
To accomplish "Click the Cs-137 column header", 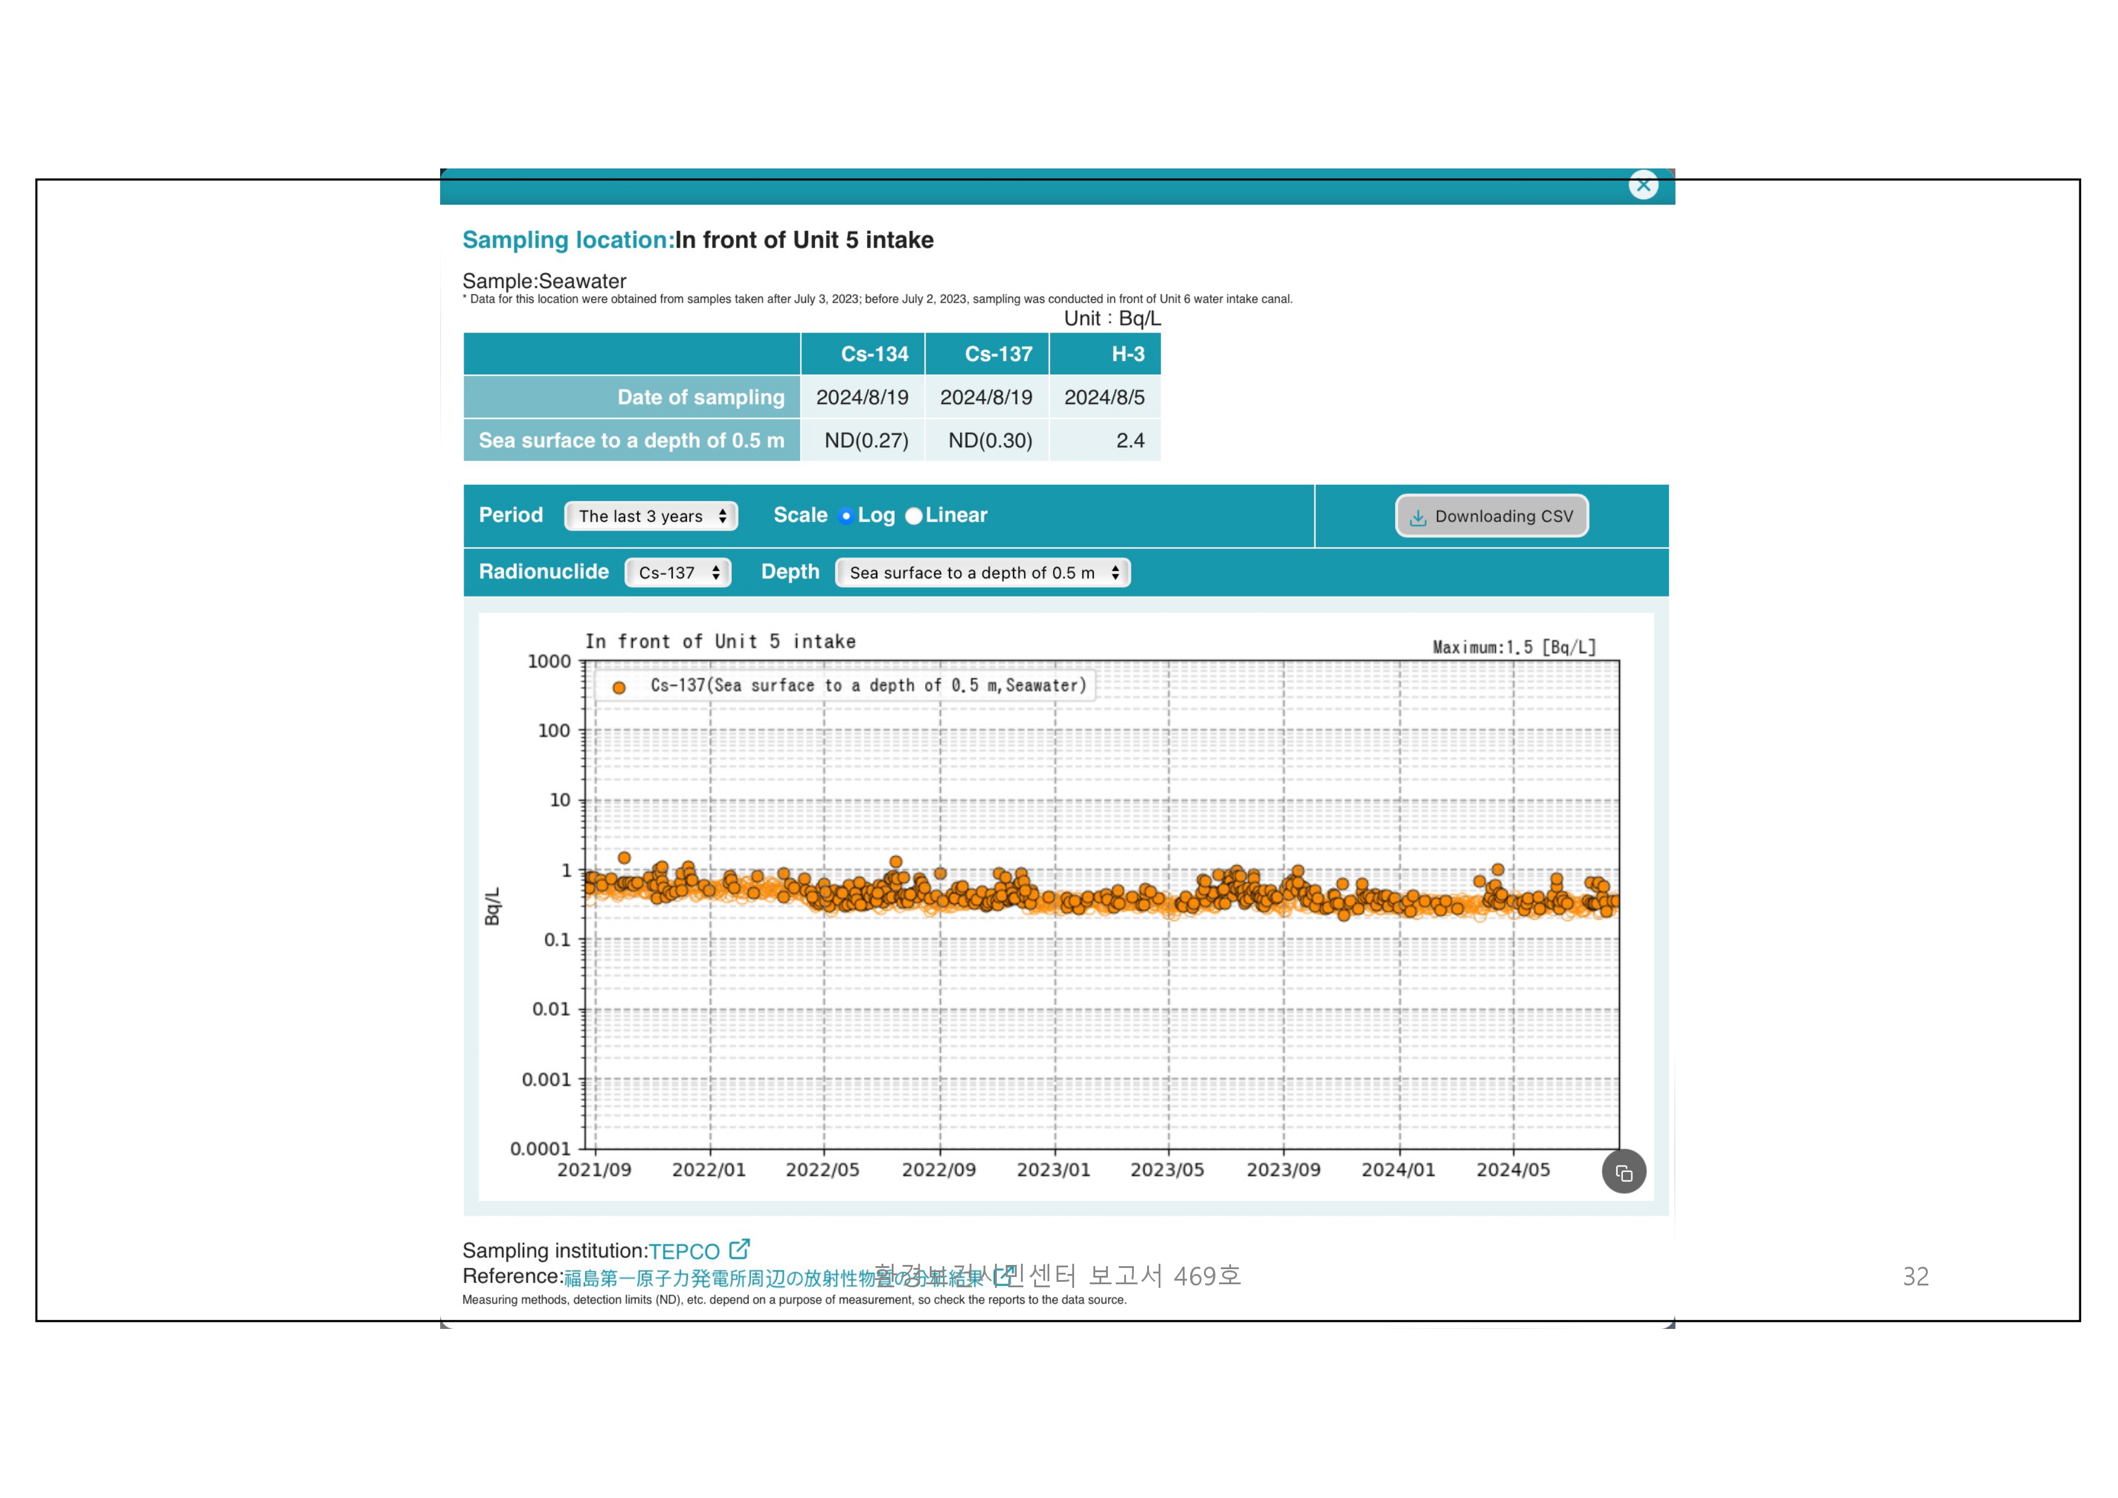I will point(987,354).
